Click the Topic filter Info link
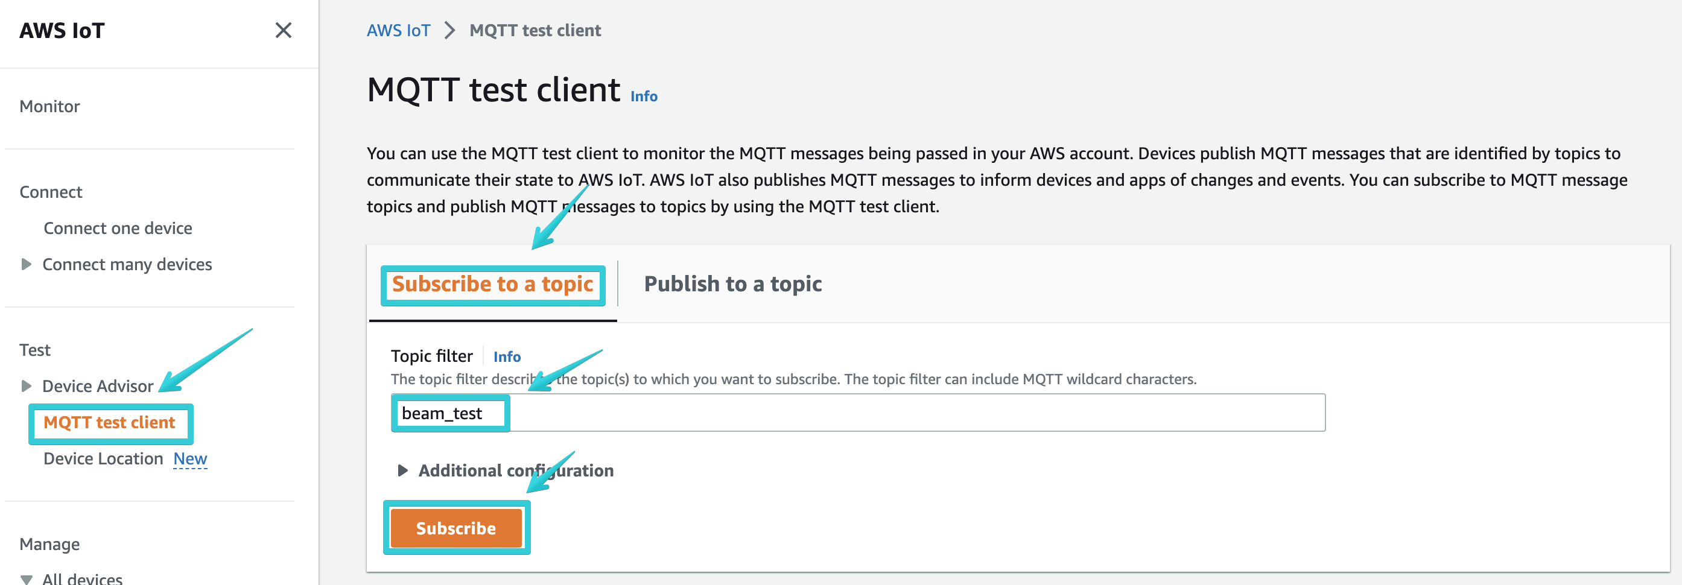The height and width of the screenshot is (585, 1682). point(507,356)
